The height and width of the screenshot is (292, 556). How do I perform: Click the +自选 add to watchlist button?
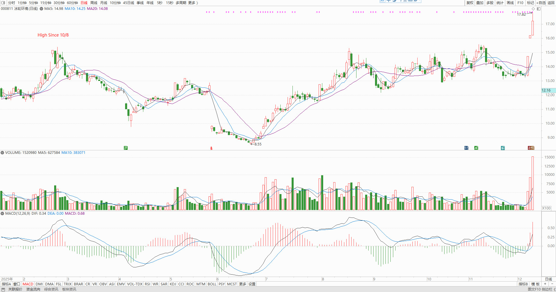click(x=541, y=3)
